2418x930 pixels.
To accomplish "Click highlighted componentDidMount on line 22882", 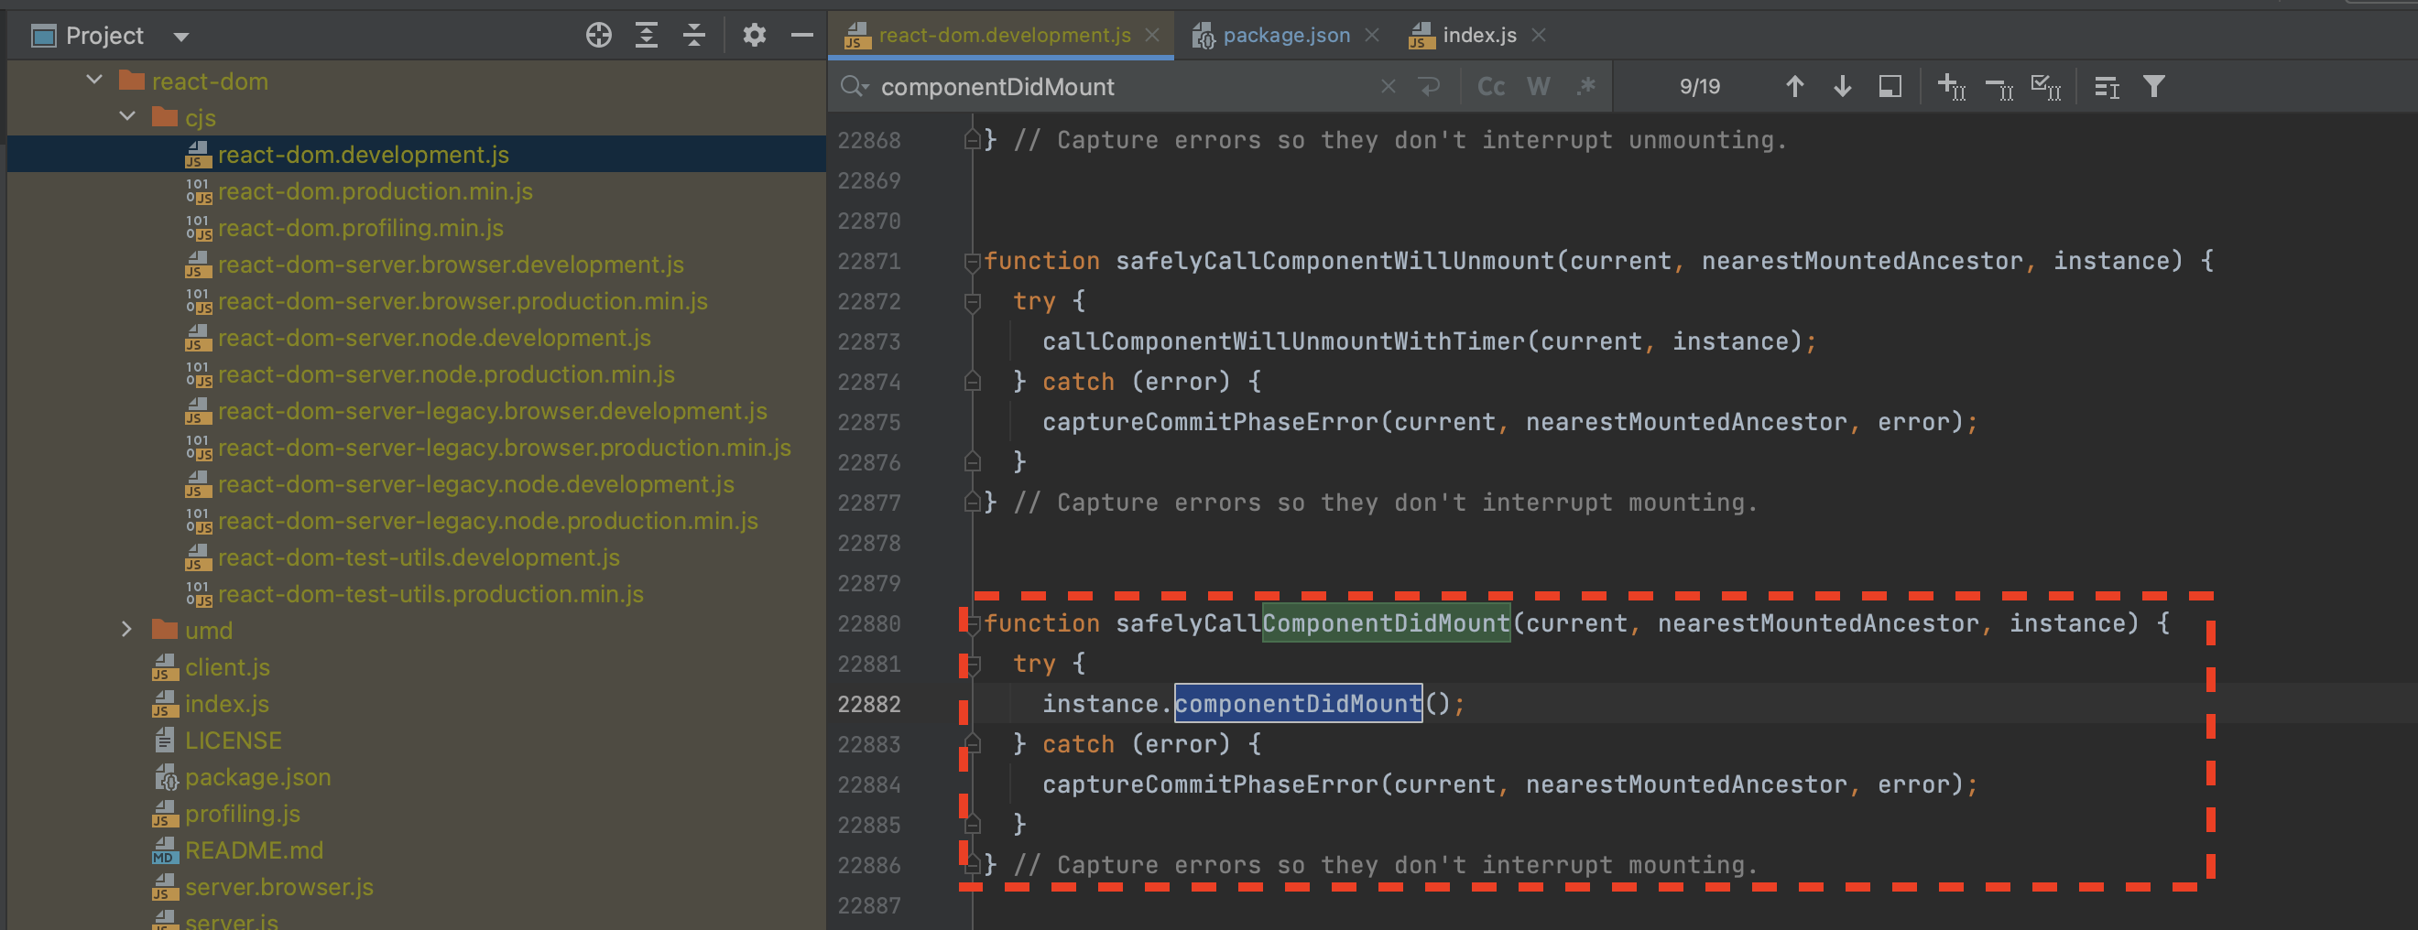I will coord(1298,703).
